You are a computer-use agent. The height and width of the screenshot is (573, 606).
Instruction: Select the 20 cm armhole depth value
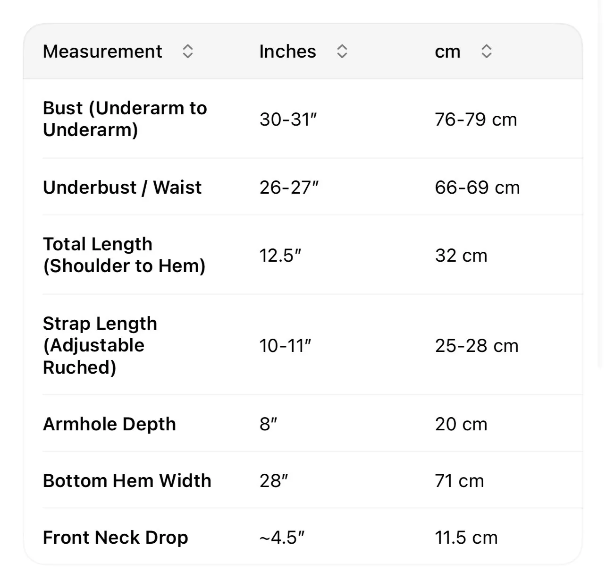click(461, 424)
